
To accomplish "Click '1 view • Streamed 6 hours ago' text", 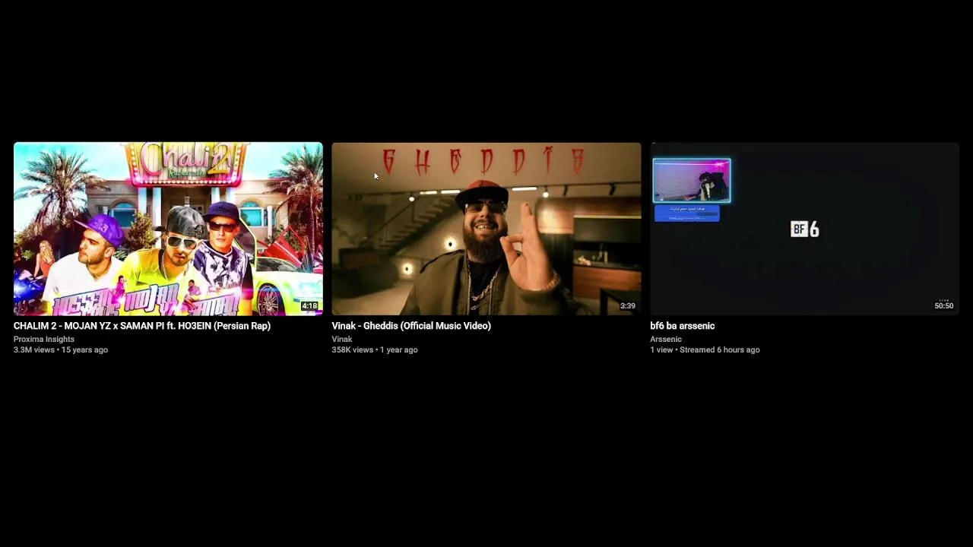I will (705, 349).
